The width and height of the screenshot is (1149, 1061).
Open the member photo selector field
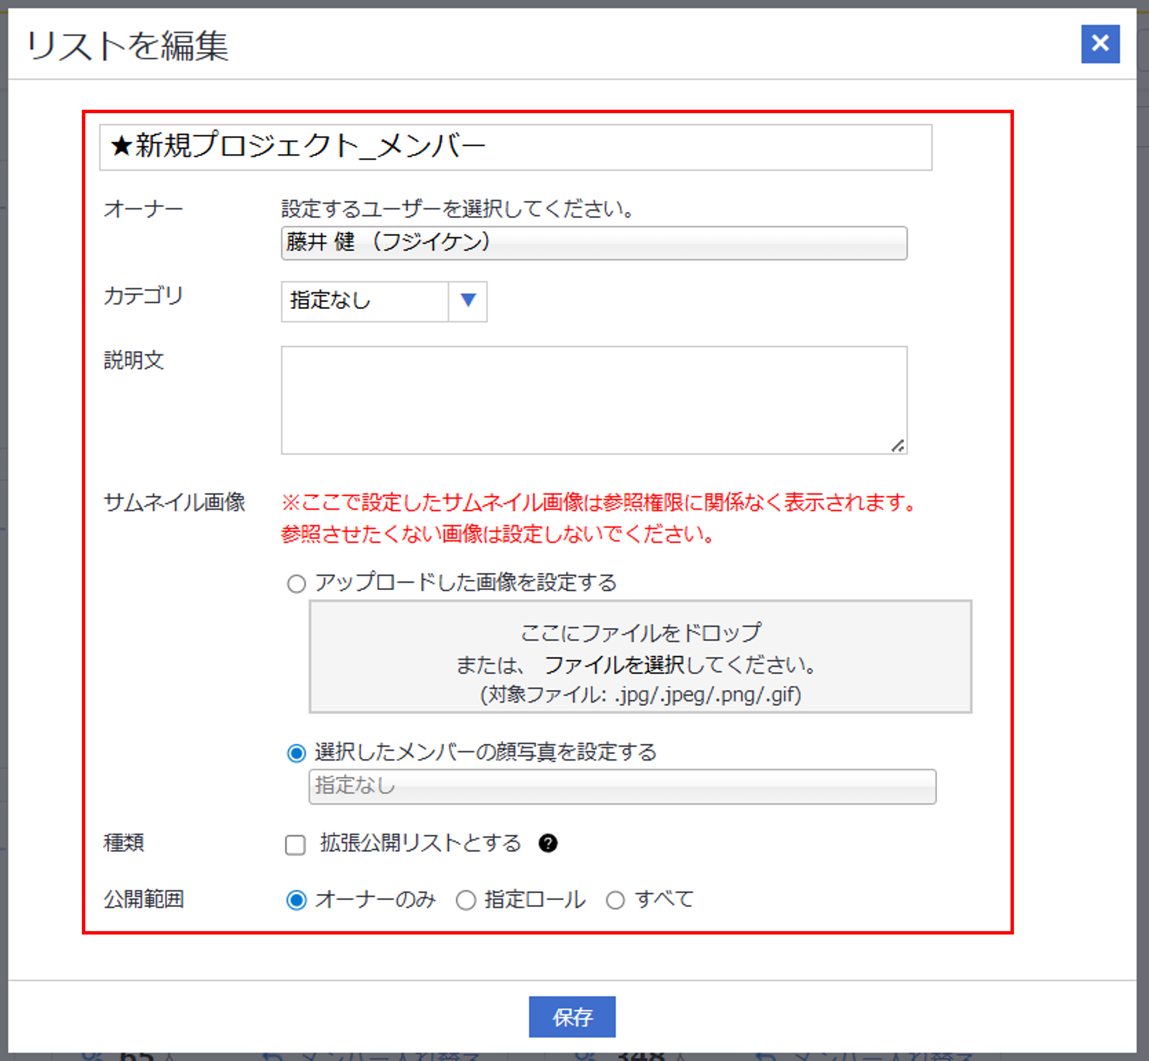point(622,786)
